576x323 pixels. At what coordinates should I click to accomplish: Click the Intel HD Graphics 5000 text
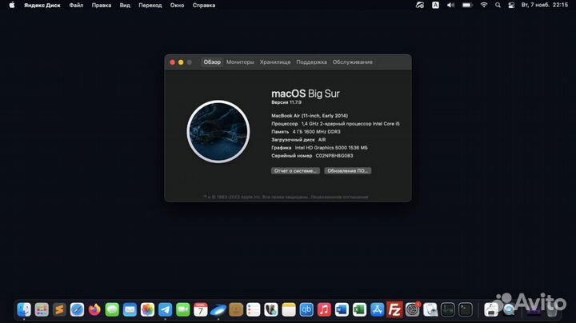[x=331, y=148]
